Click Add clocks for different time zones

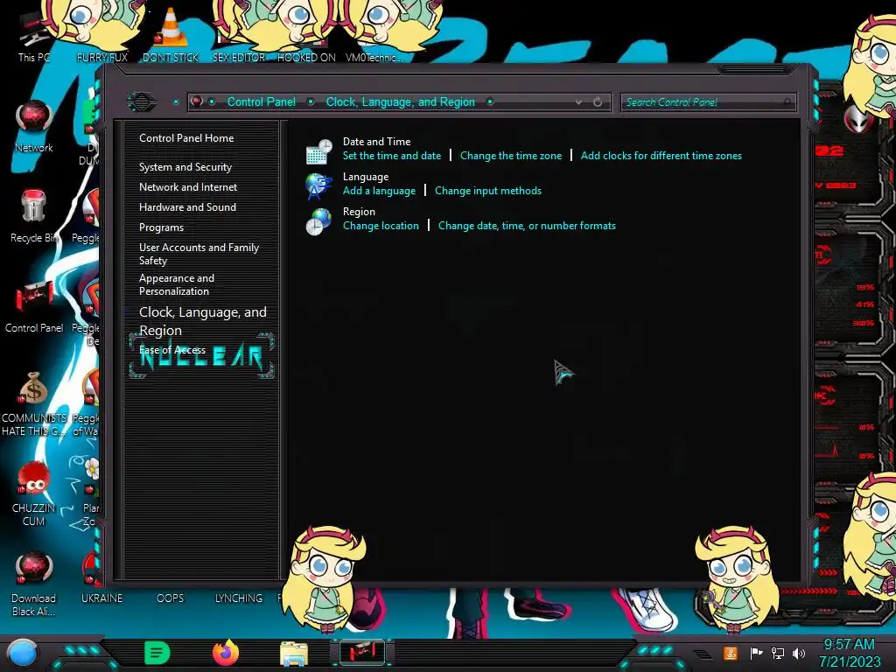661,156
